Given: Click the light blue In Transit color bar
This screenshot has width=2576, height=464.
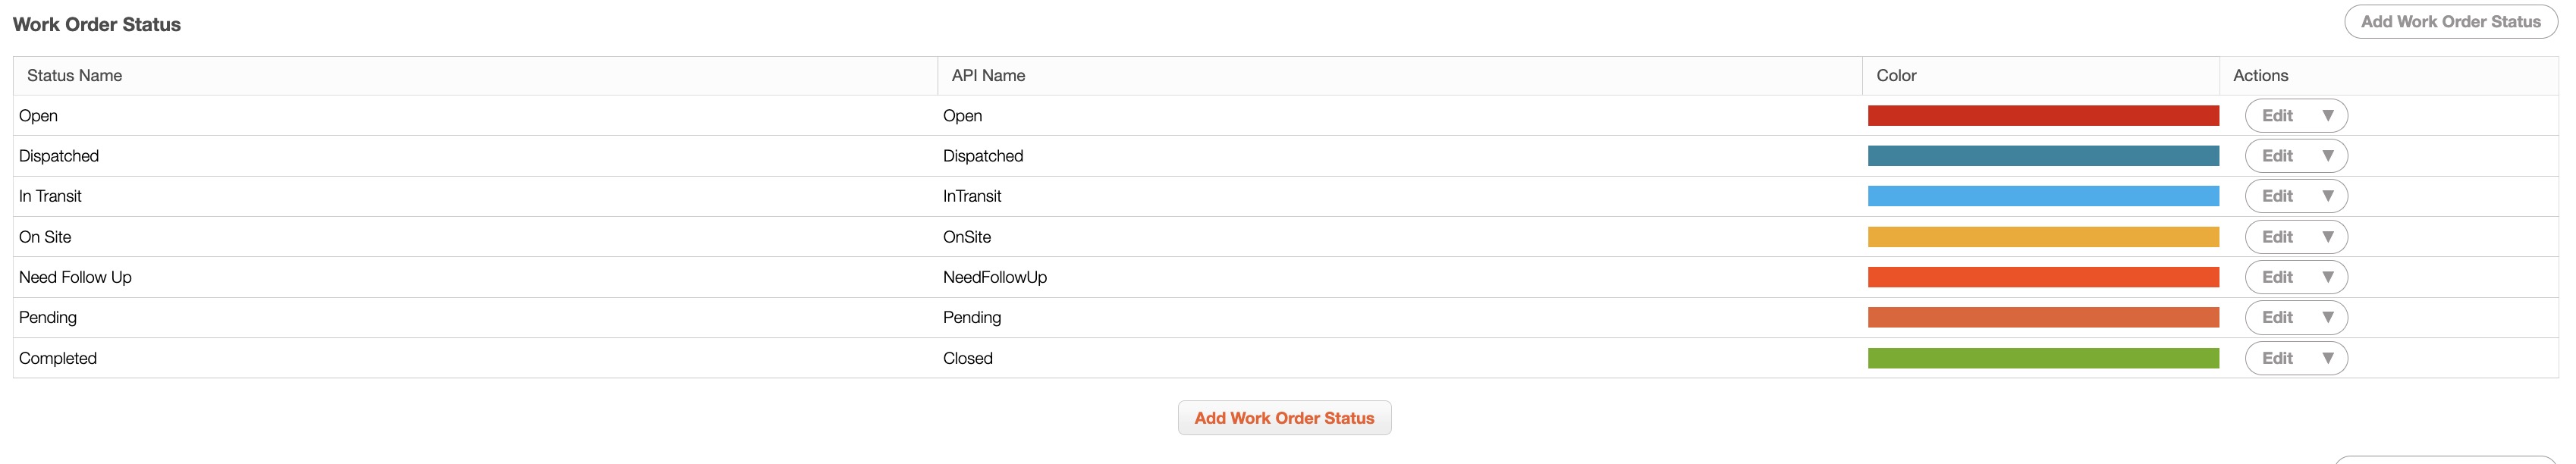Looking at the screenshot, I should pos(2042,196).
